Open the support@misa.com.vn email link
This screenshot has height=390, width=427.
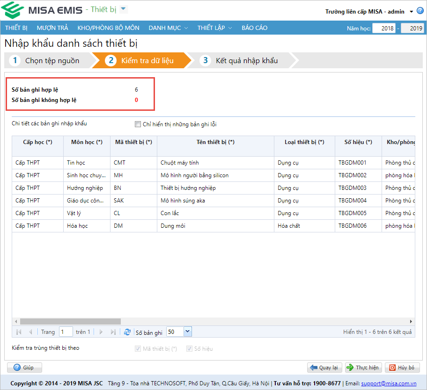[x=389, y=383]
